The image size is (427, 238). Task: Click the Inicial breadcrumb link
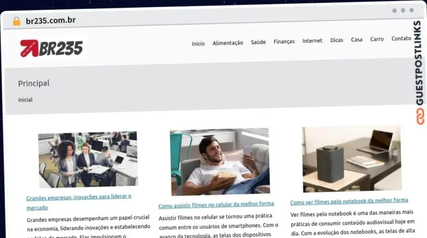[x=26, y=100]
